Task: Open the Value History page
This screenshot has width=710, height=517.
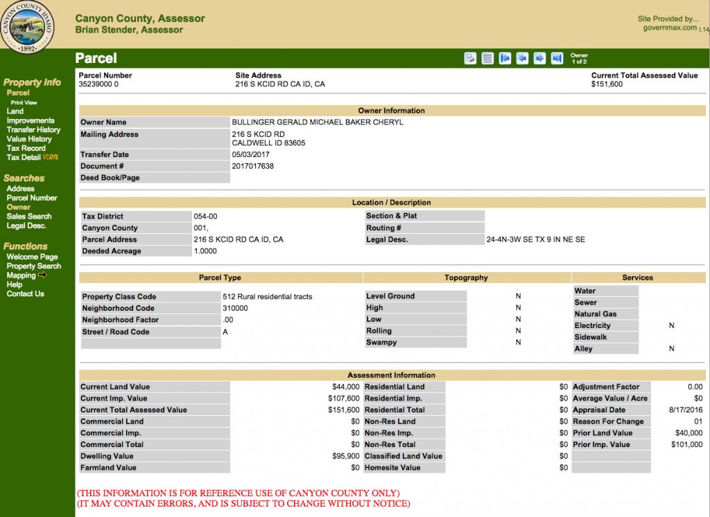Action: [x=28, y=139]
